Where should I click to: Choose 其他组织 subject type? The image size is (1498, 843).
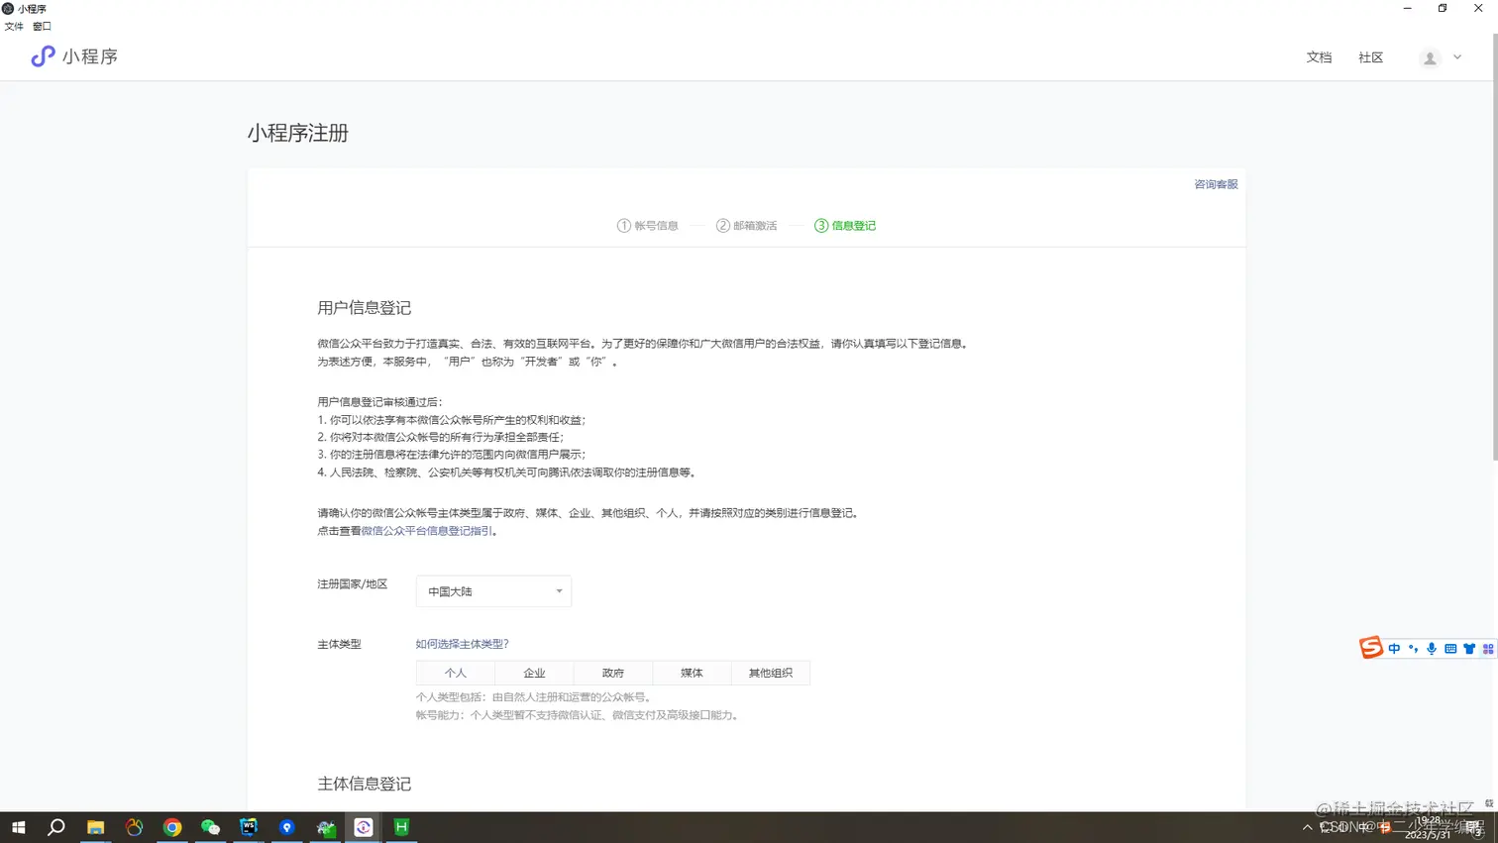click(771, 673)
